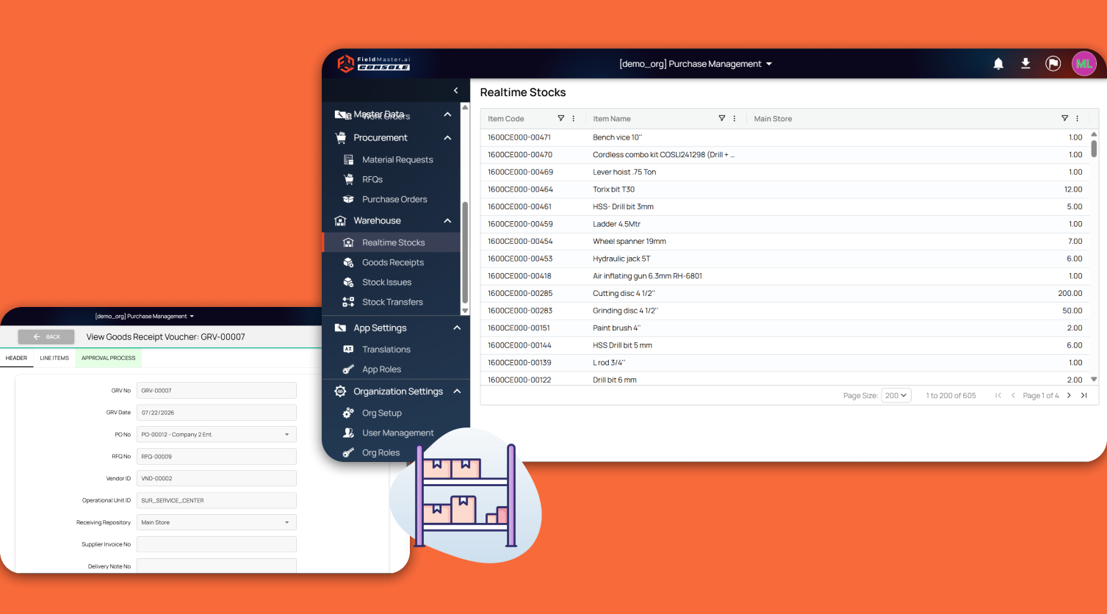Open the flag icon in the header
Image resolution: width=1107 pixels, height=614 pixels.
tap(1053, 64)
